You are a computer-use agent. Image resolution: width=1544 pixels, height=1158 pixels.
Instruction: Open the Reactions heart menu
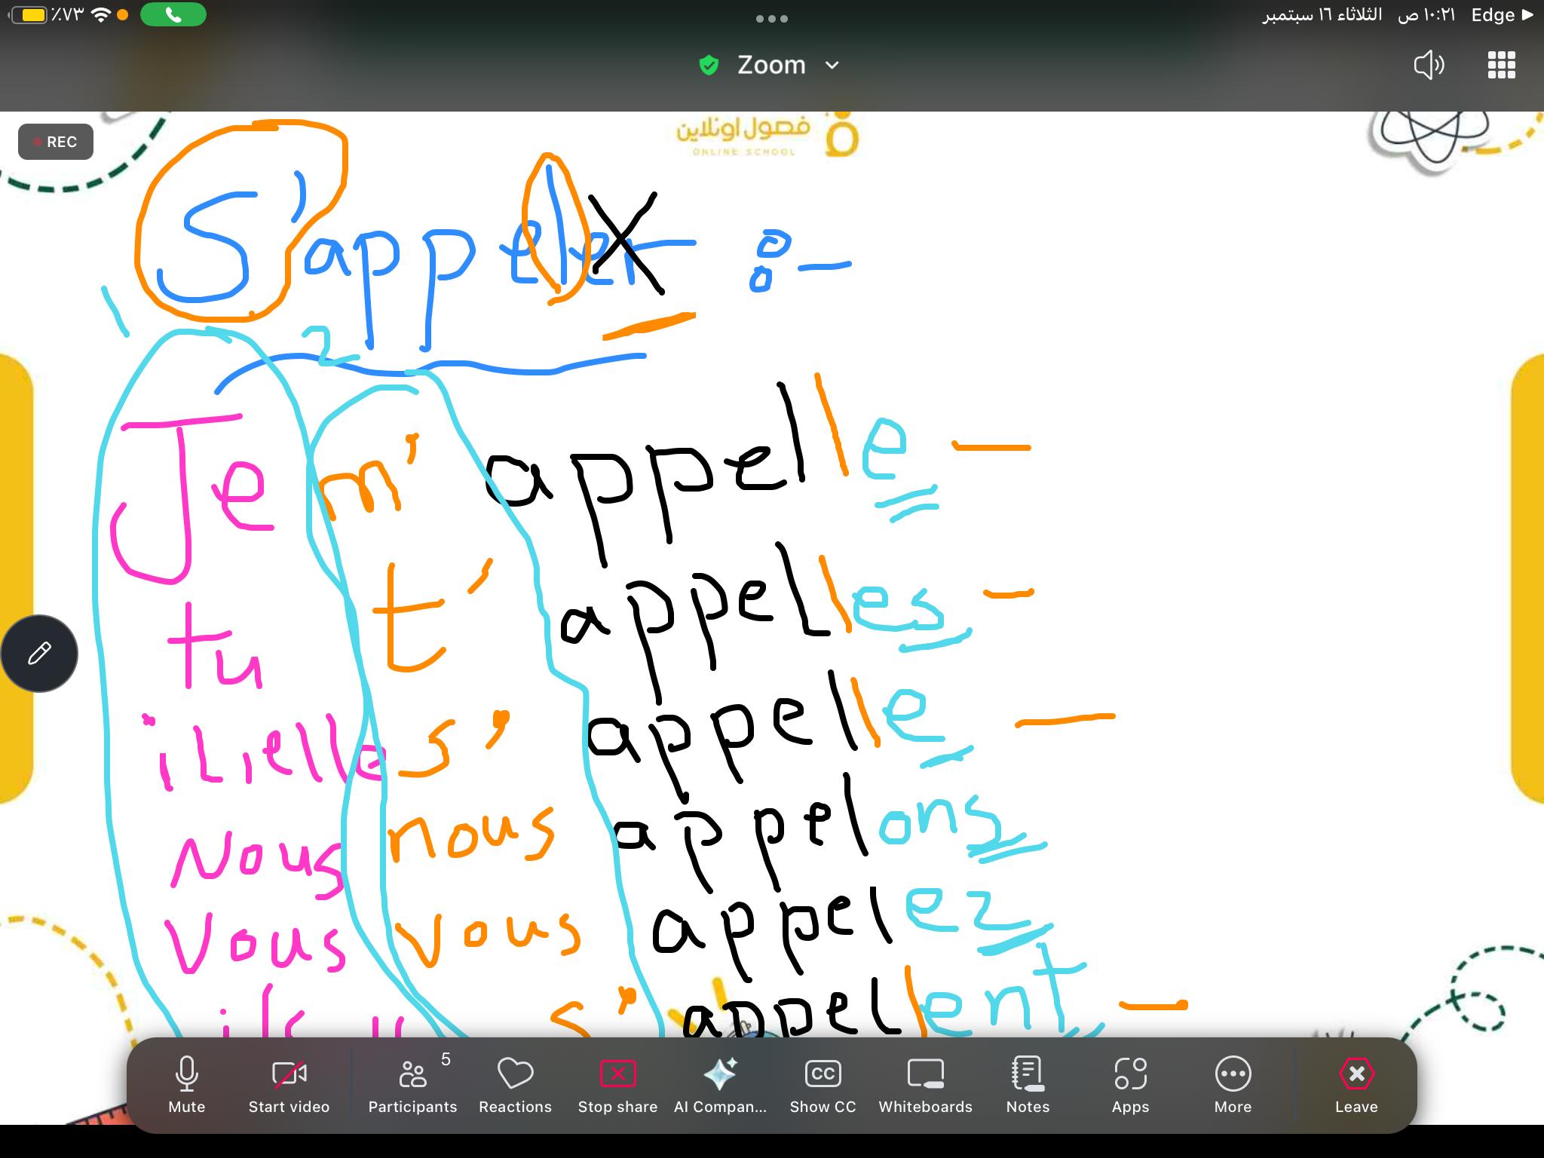point(515,1084)
